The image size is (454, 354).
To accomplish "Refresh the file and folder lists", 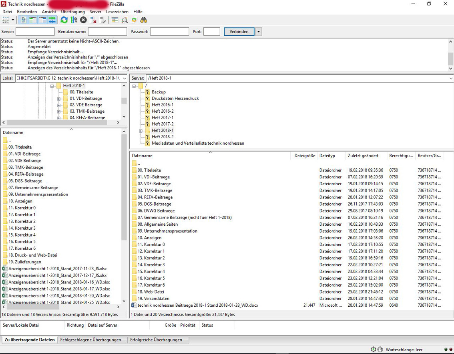I will pos(64,20).
